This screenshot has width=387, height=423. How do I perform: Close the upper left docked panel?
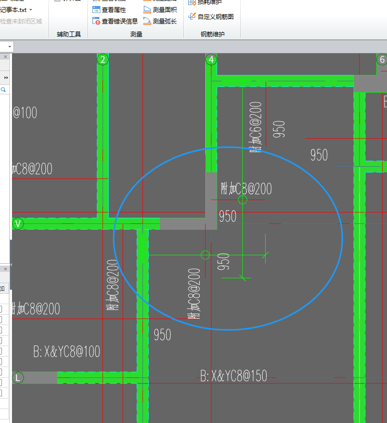[x=5, y=56]
